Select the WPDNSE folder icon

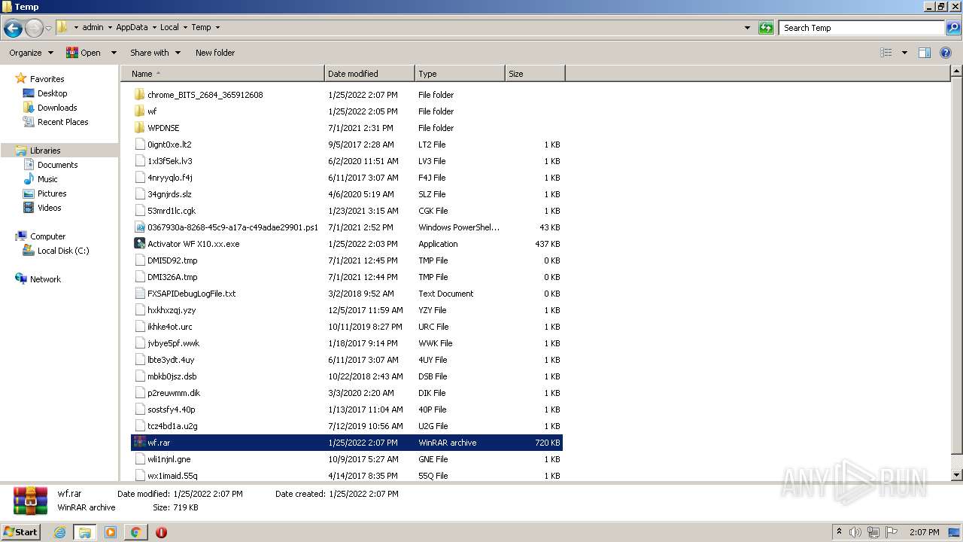tap(139, 128)
